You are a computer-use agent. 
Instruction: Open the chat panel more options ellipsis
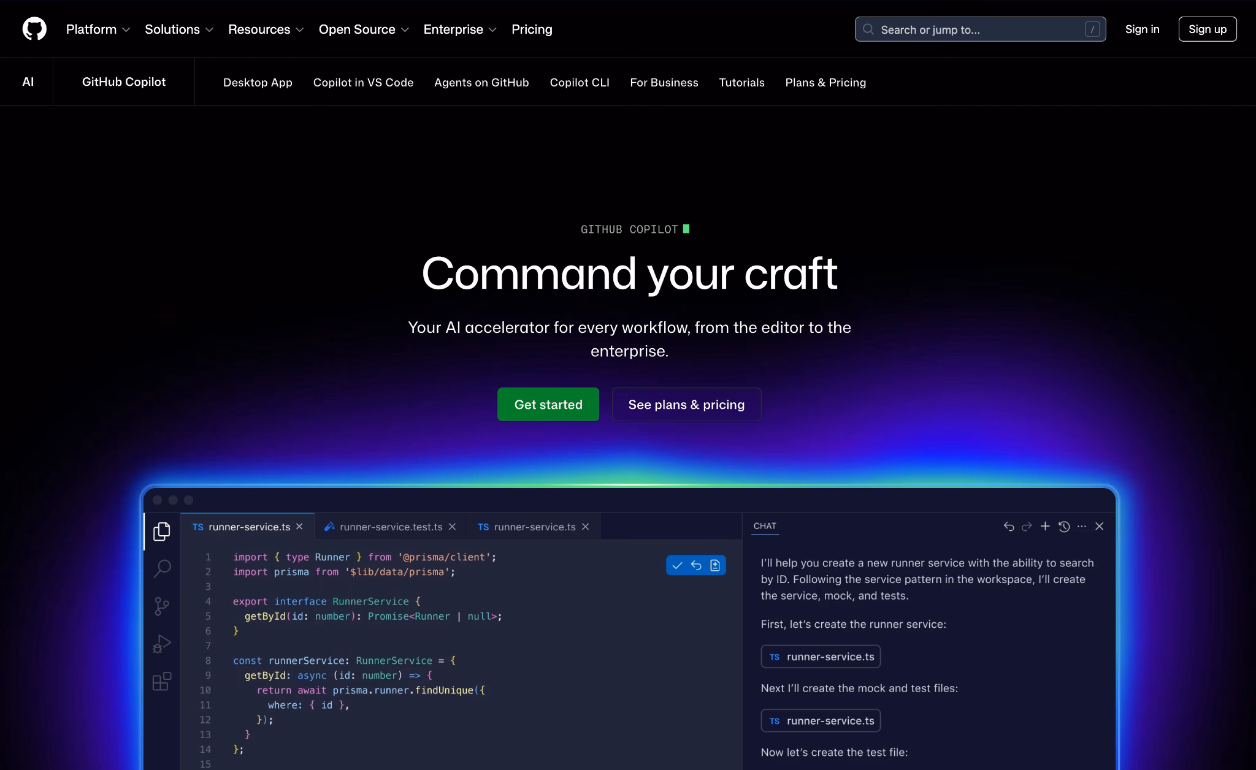[1082, 526]
